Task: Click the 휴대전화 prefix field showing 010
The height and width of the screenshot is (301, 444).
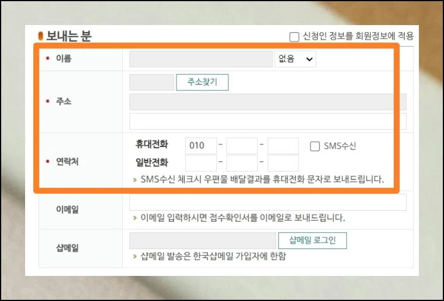Action: click(200, 146)
